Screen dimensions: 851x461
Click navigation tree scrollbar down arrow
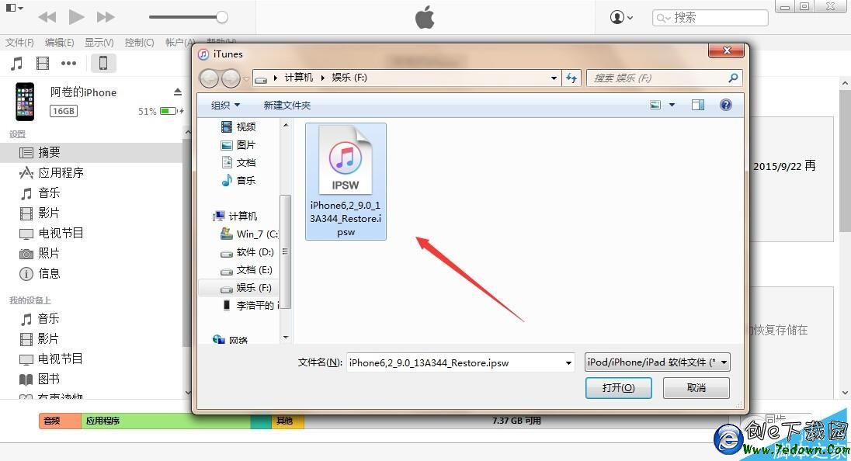coord(286,338)
